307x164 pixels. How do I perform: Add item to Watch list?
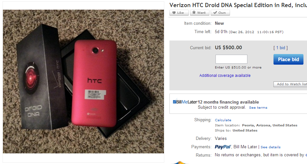[x=291, y=84]
